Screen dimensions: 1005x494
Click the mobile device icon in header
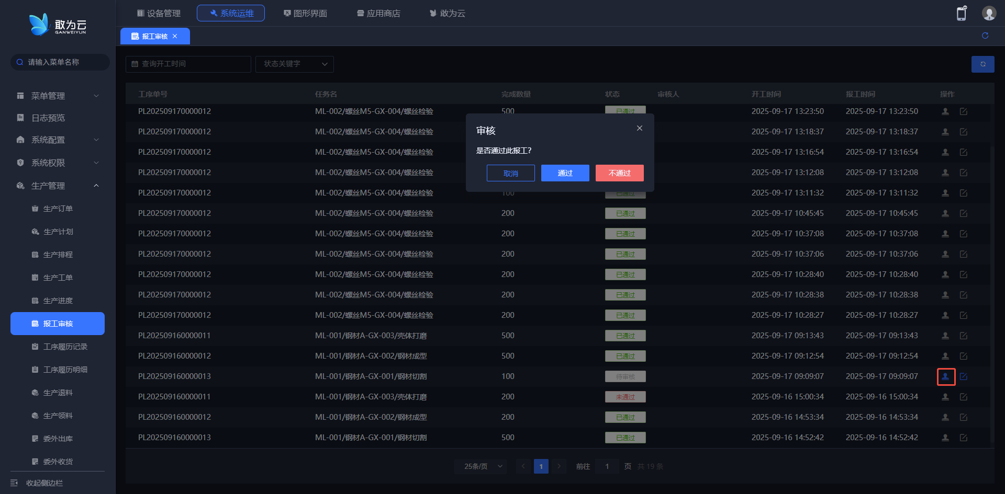point(961,14)
